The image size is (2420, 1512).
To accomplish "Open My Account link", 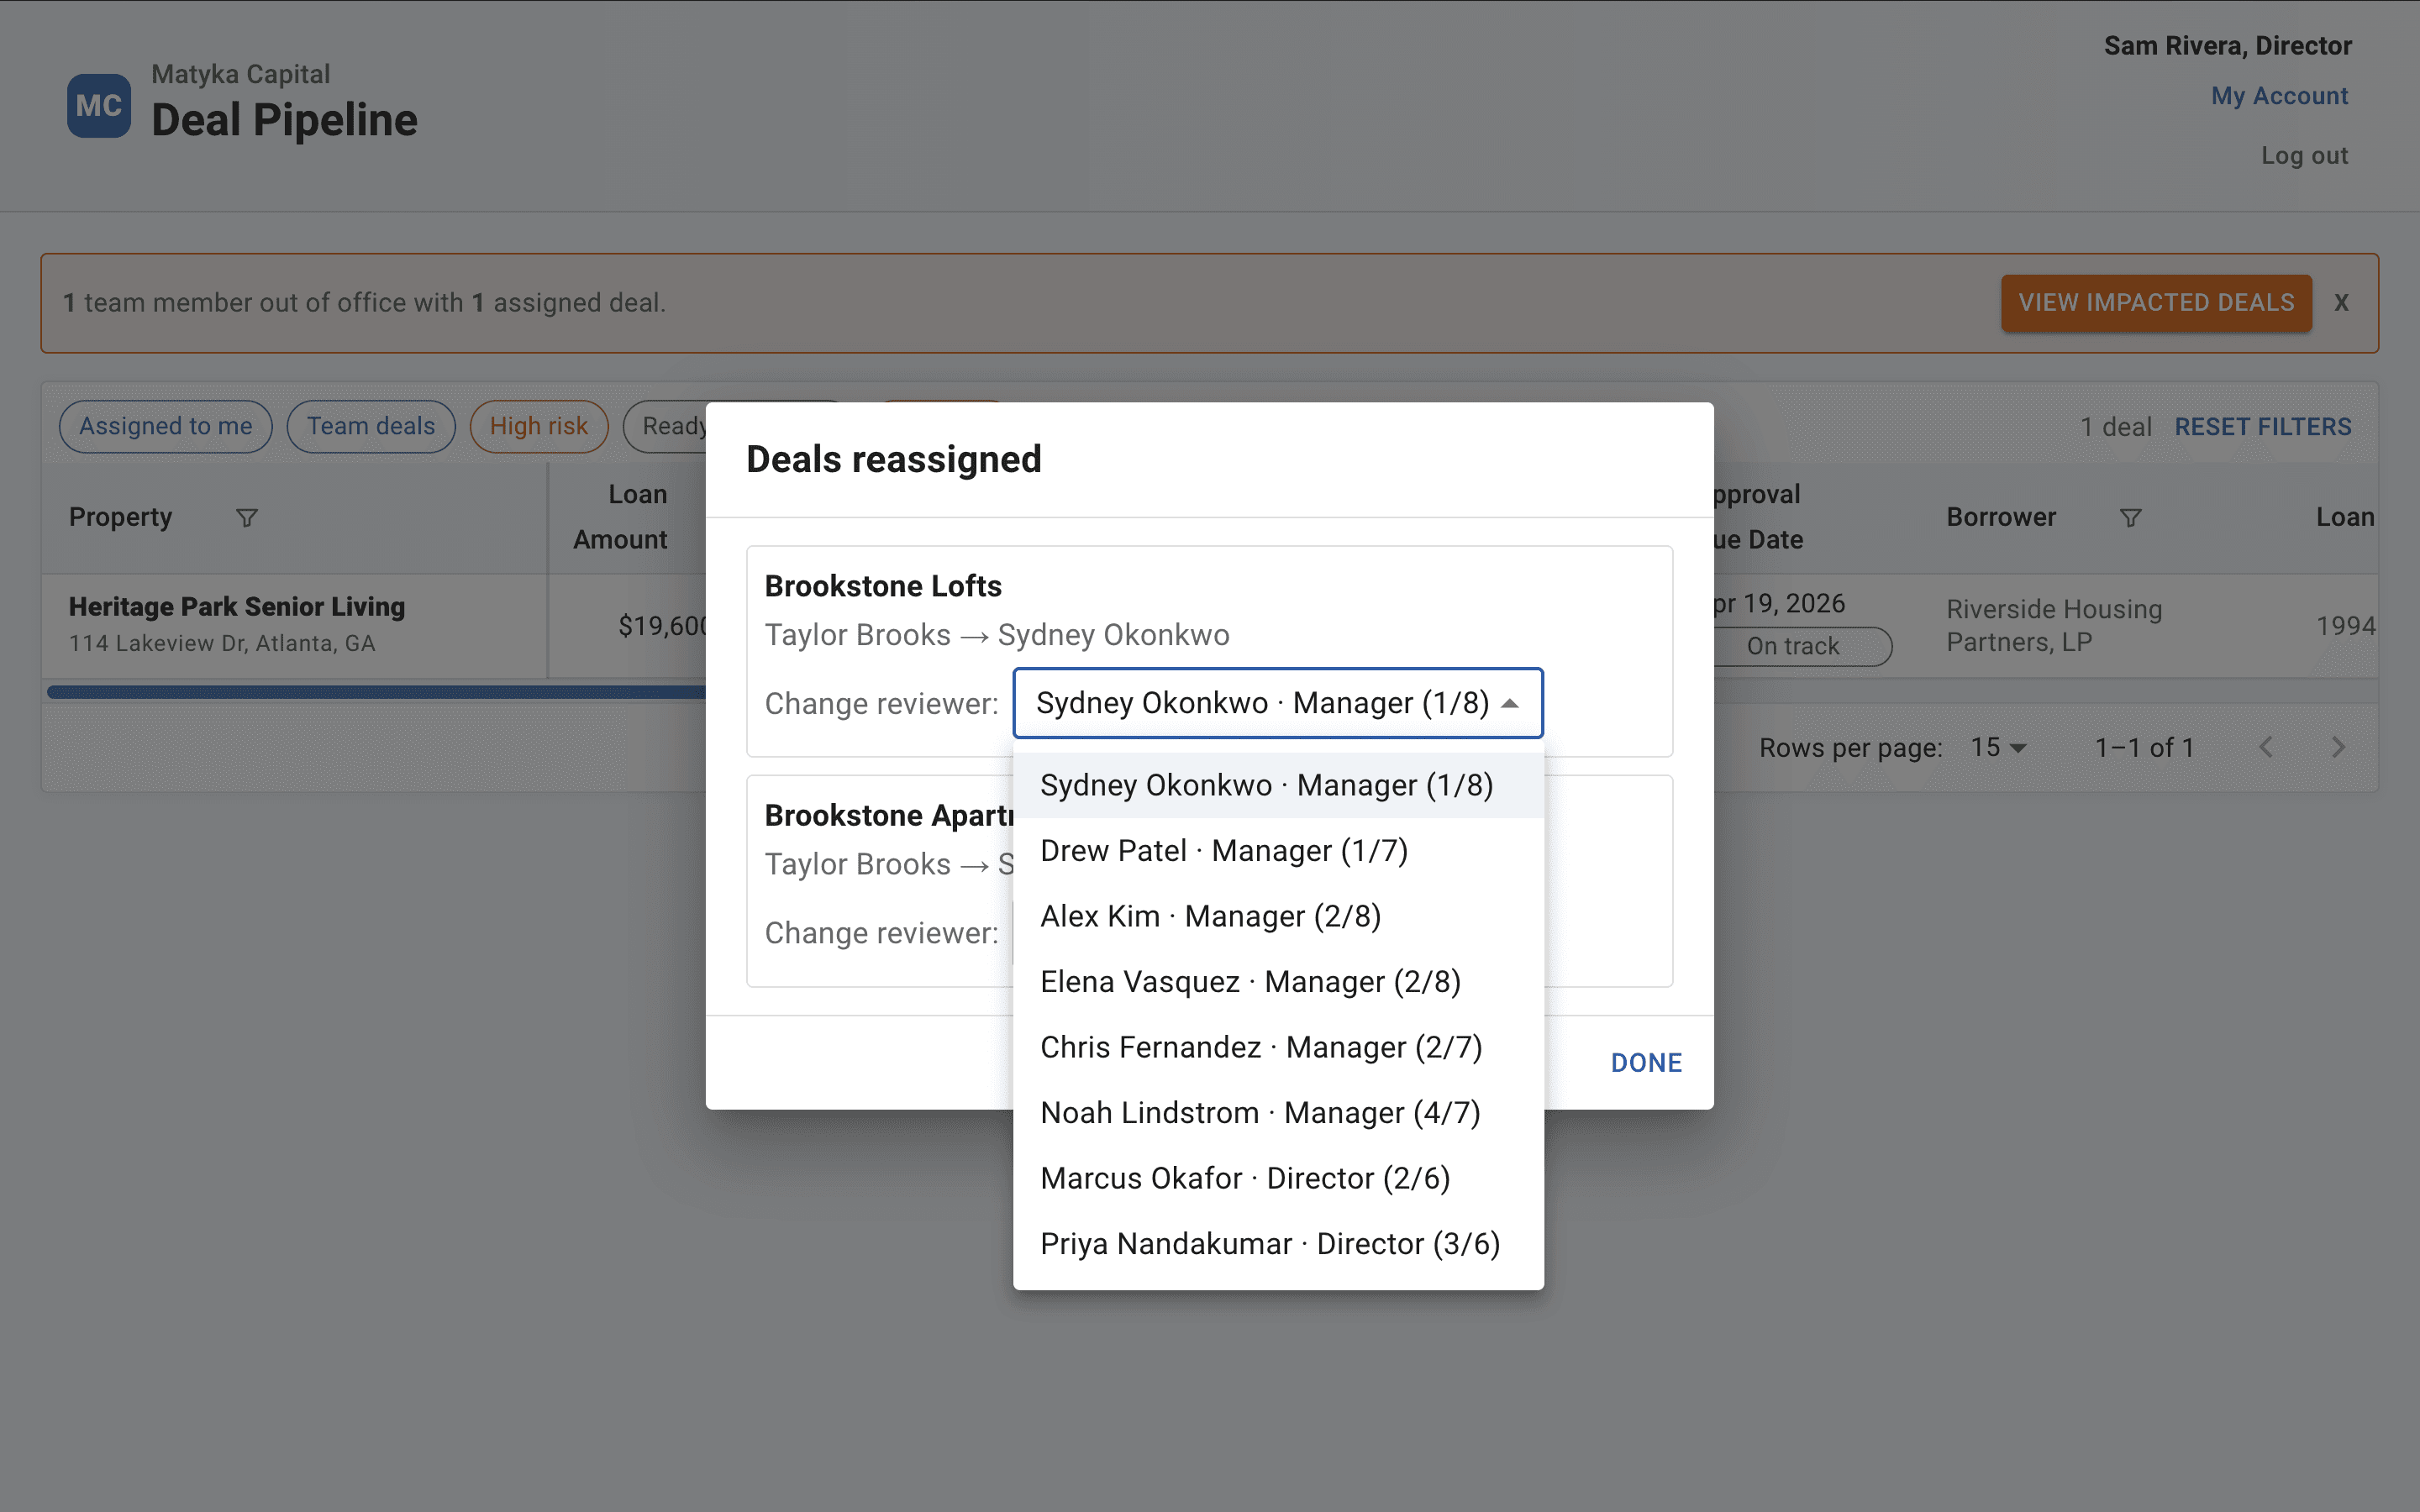I will [x=2279, y=96].
